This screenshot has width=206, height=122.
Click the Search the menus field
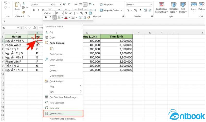click(x=63, y=27)
